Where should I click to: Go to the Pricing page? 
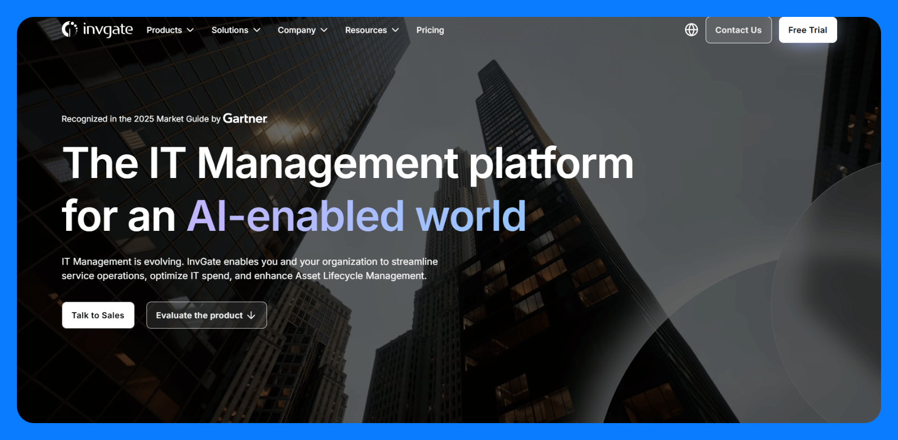pyautogui.click(x=430, y=30)
